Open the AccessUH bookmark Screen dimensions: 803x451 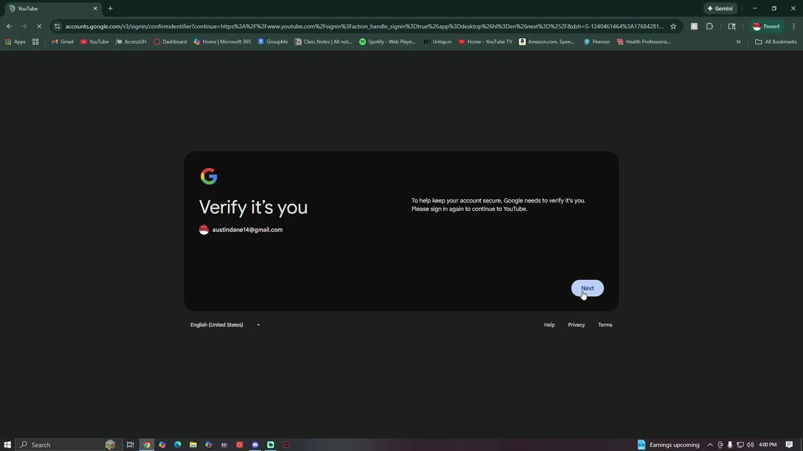[130, 42]
